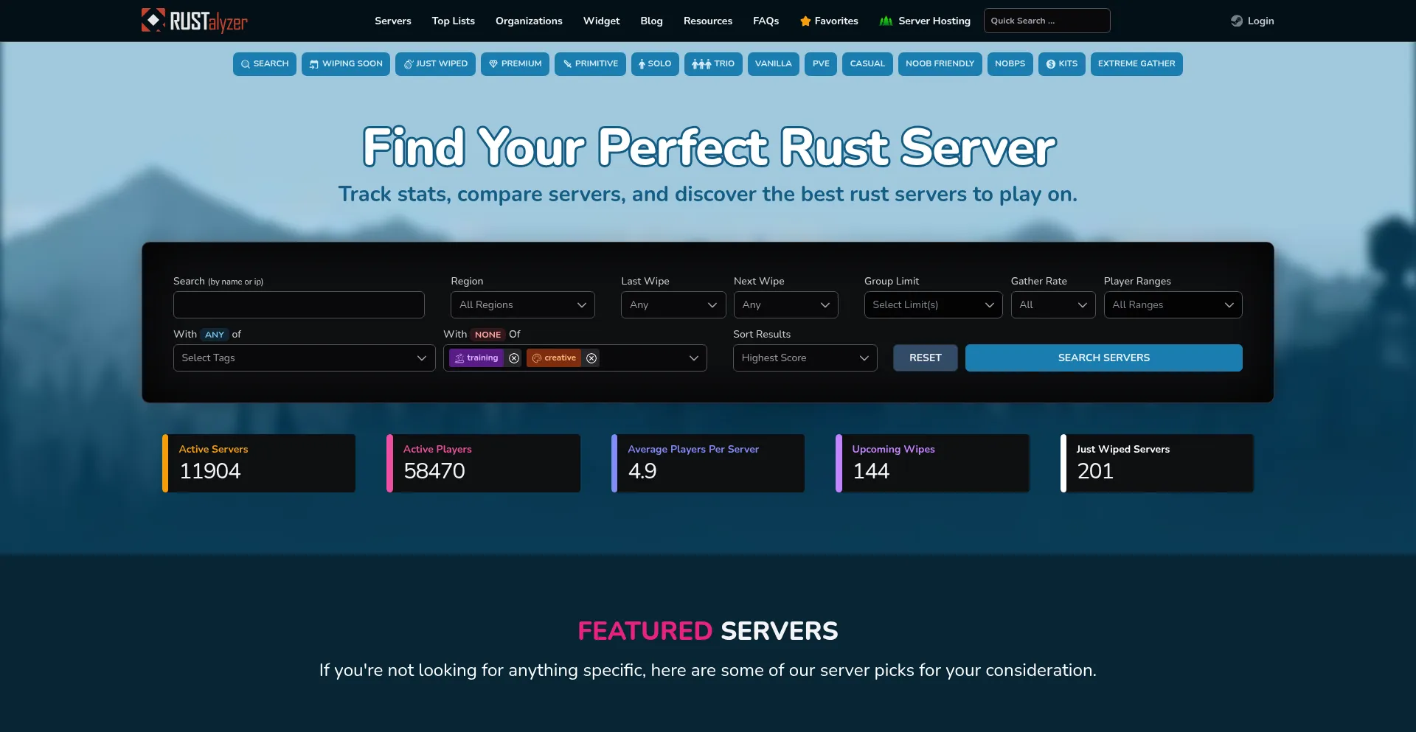Open the All Regions dropdown
1416x732 pixels.
click(x=522, y=305)
